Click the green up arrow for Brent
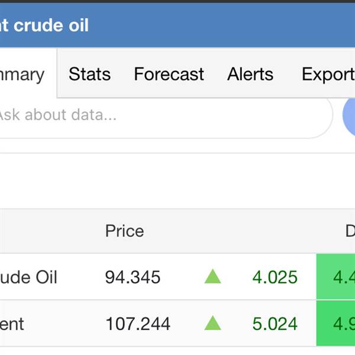The width and height of the screenshot is (355, 355). point(213,323)
